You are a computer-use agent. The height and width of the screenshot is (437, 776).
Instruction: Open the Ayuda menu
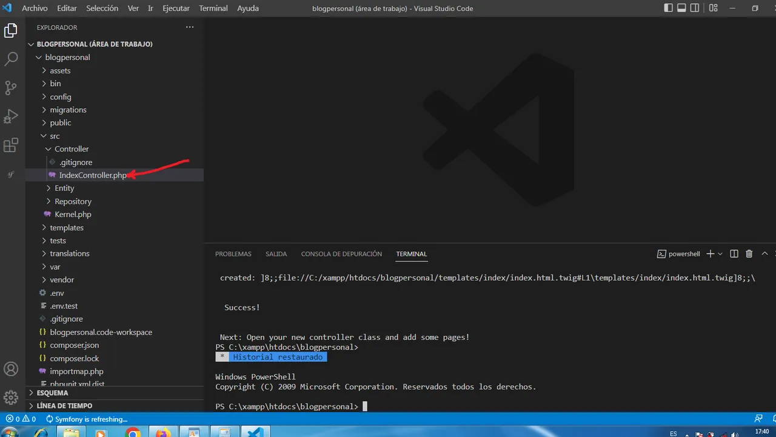coord(248,8)
